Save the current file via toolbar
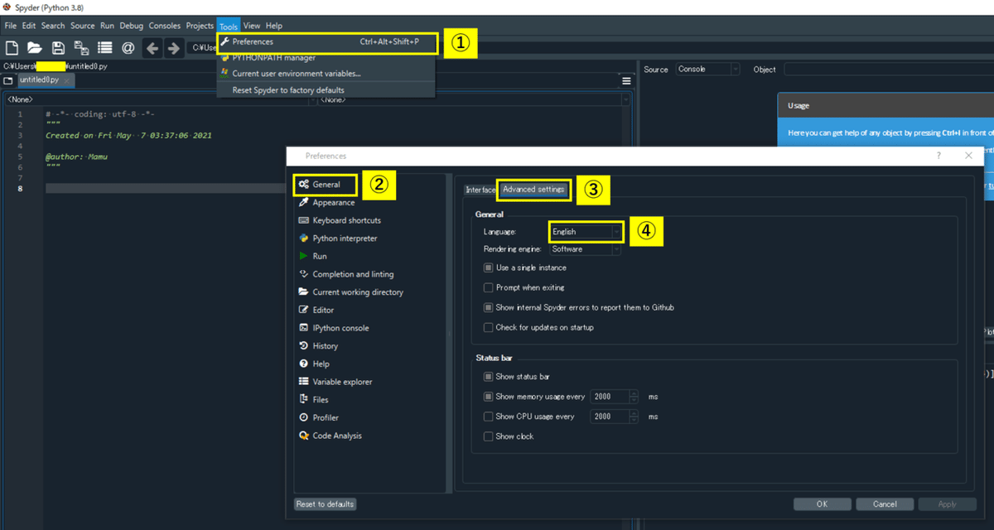Screen dimensions: 994x530 point(58,48)
